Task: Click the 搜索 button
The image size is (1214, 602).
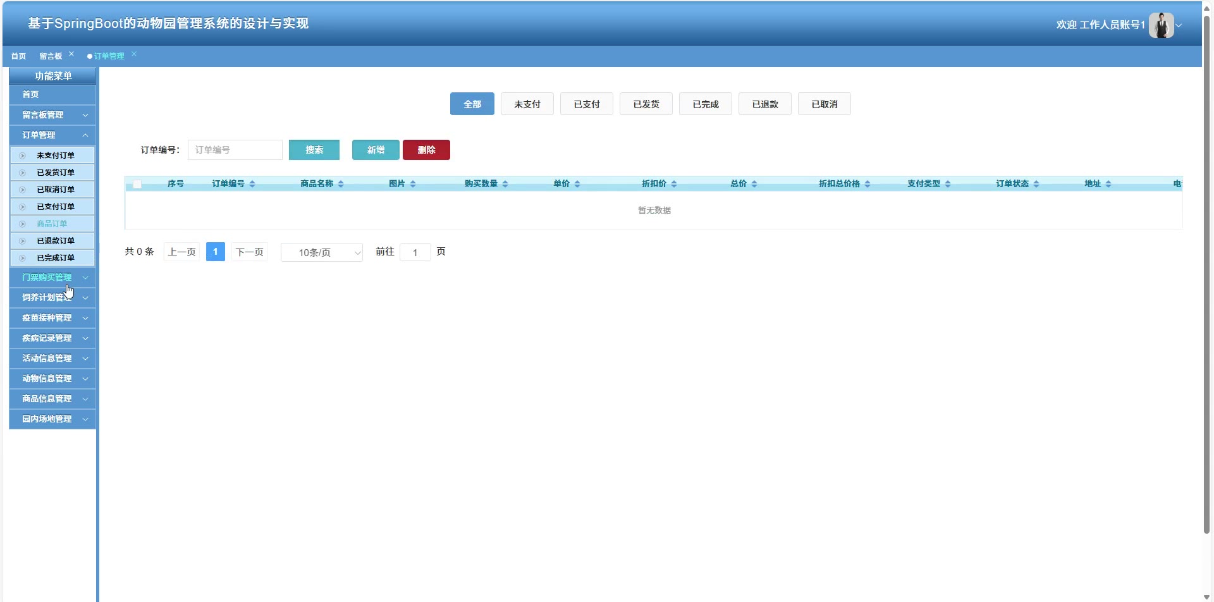Action: point(314,150)
